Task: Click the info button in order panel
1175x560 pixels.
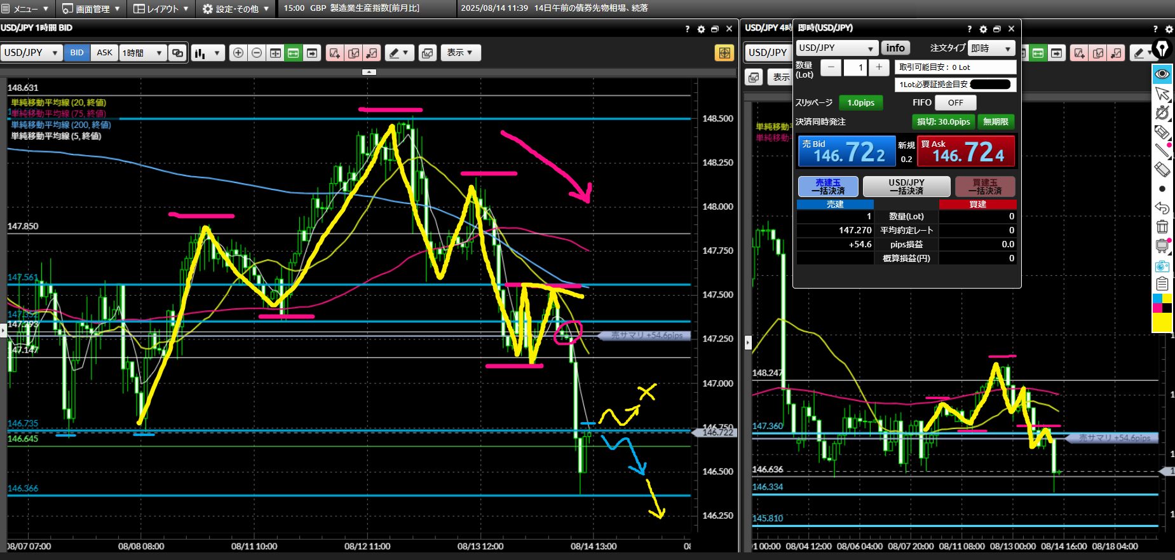Action: (895, 48)
